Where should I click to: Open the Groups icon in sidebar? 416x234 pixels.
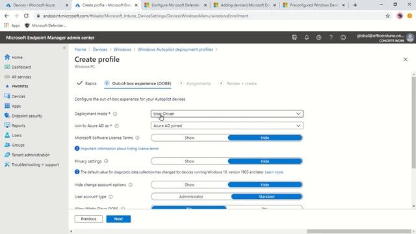coord(7,145)
